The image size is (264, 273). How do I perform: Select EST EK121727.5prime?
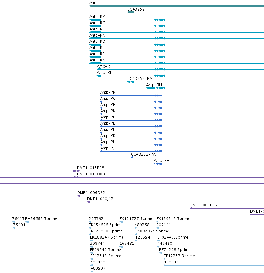coord(136,219)
